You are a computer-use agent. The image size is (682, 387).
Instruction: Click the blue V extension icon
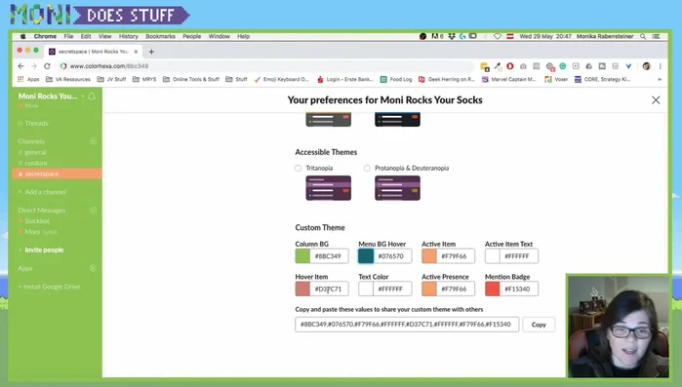click(x=628, y=66)
